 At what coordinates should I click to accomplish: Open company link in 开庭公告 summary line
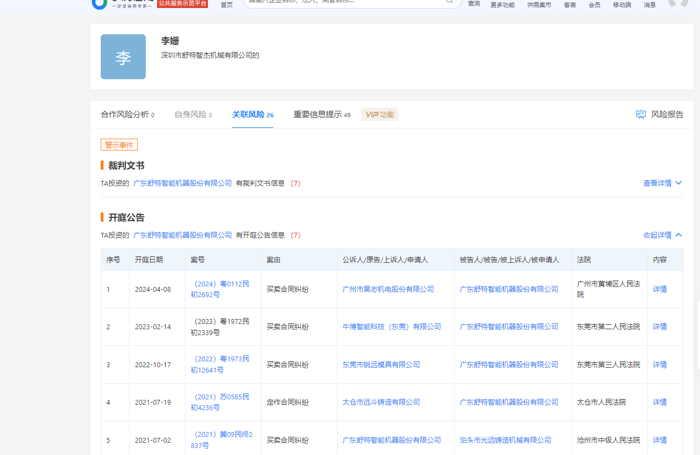pyautogui.click(x=183, y=235)
